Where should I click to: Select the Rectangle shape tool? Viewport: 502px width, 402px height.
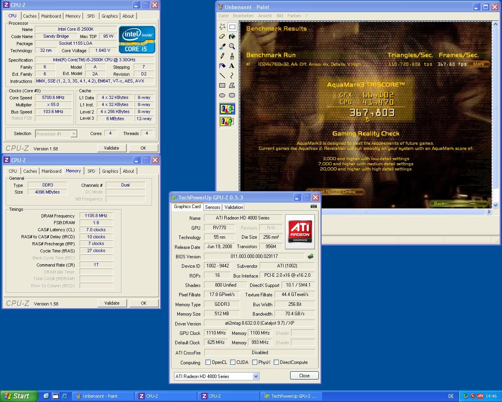(222, 86)
